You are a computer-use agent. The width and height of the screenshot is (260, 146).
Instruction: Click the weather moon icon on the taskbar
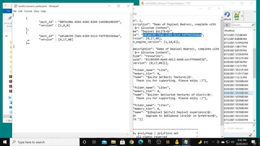(200, 142)
